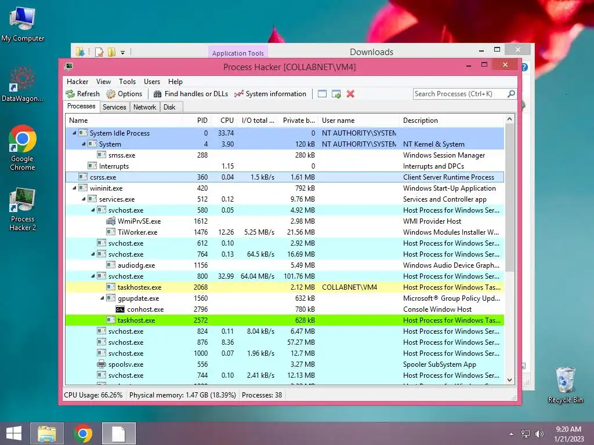
Task: Open My Computer desktop icon
Action: click(x=23, y=24)
